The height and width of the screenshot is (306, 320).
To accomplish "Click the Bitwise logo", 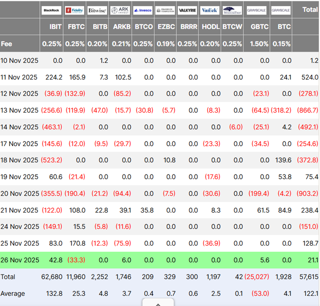I will click(x=97, y=10).
